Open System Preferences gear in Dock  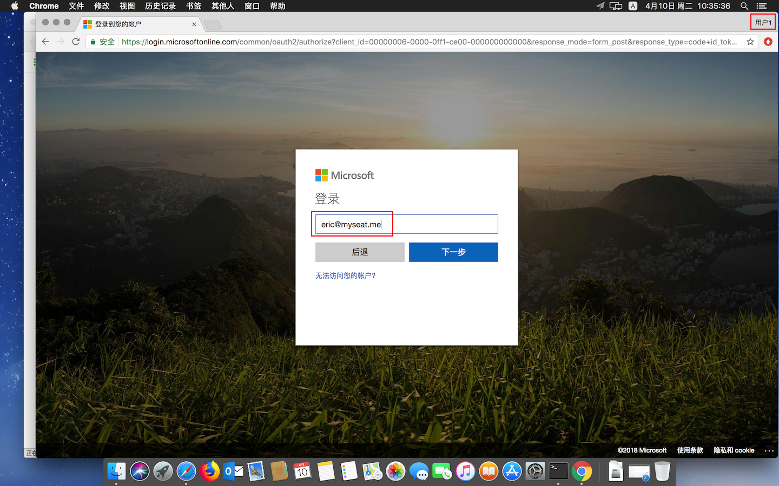pyautogui.click(x=535, y=471)
